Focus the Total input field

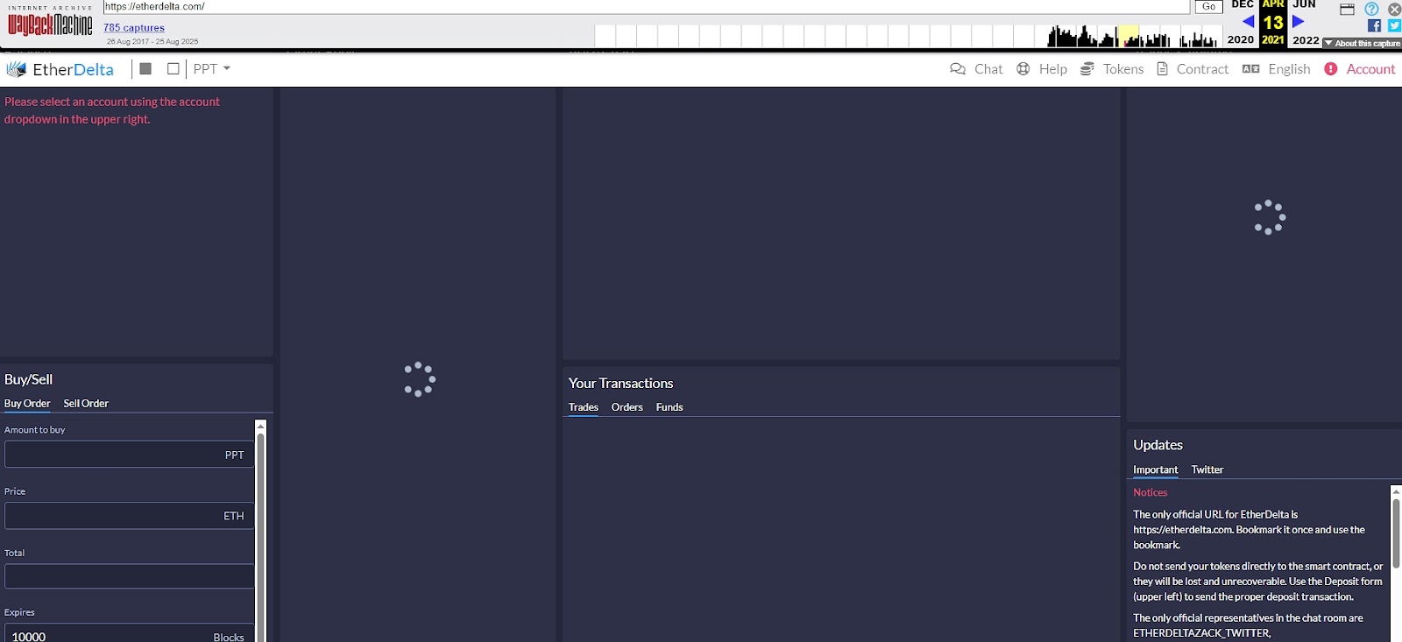[129, 576]
